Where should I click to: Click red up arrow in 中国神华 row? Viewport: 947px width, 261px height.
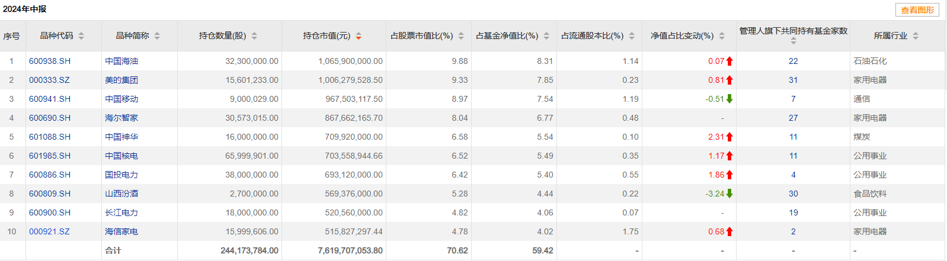click(730, 137)
